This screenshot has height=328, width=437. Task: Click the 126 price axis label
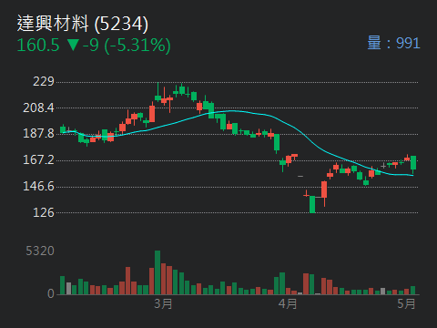tap(44, 212)
